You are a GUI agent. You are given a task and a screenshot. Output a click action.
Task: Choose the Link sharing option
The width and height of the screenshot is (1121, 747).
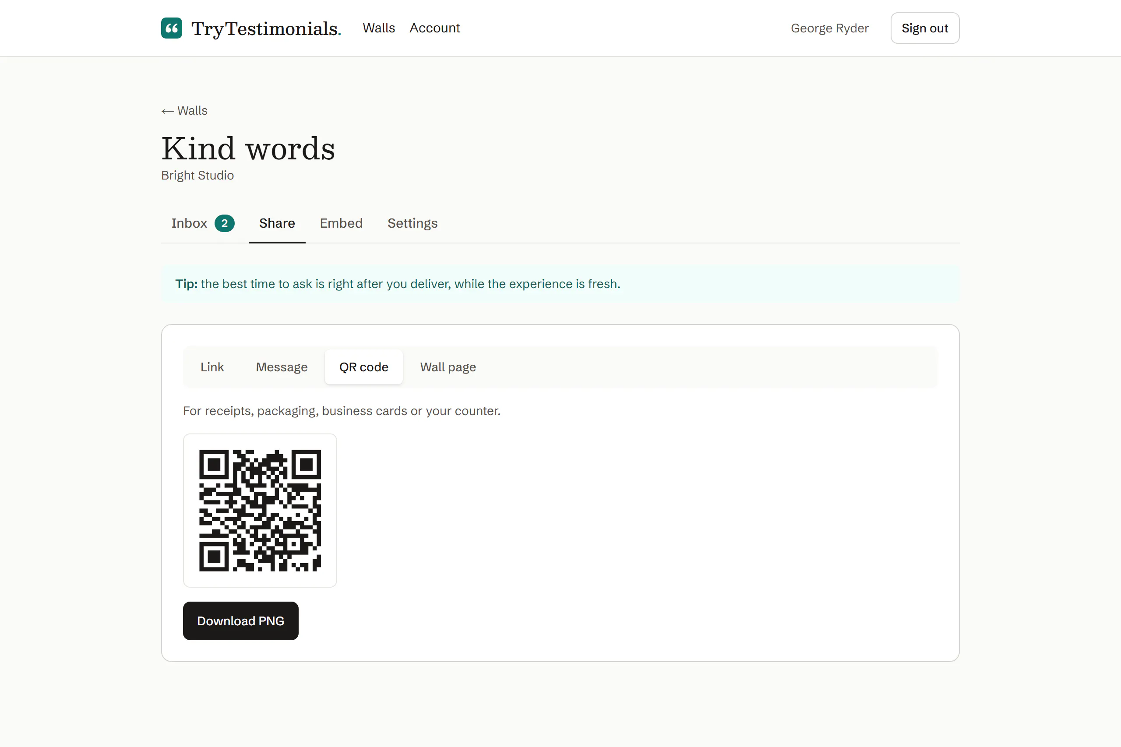coord(212,367)
